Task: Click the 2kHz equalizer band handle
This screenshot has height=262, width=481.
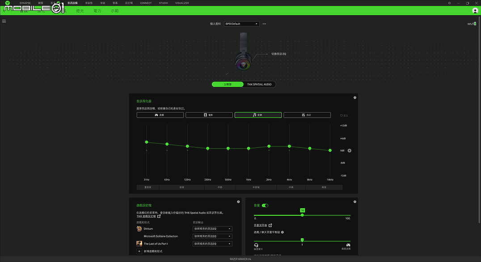Action: click(x=269, y=146)
